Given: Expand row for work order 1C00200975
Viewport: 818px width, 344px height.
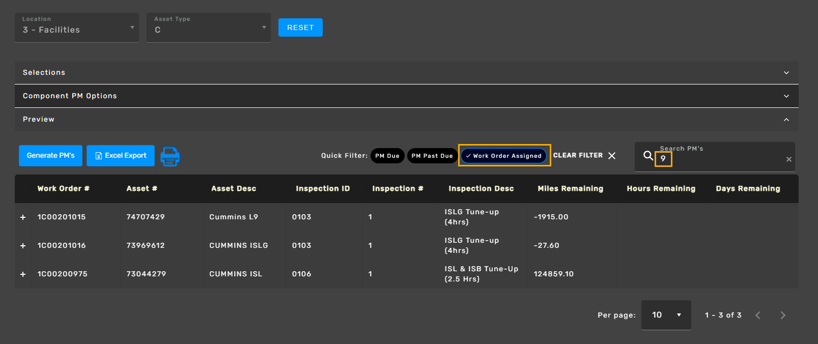Looking at the screenshot, I should pyautogui.click(x=23, y=274).
